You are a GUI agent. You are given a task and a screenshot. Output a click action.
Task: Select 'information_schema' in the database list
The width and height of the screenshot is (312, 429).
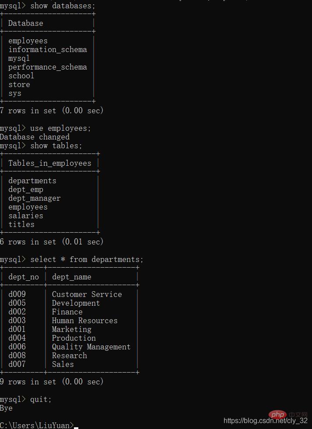pyautogui.click(x=48, y=49)
